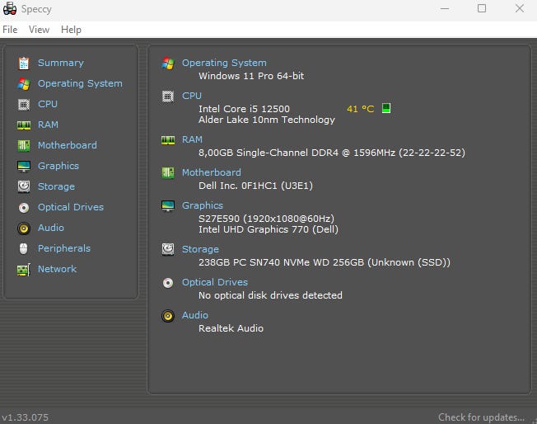The height and width of the screenshot is (424, 537).
Task: Click the Summary clipboard icon in sidebar
Action: point(23,63)
